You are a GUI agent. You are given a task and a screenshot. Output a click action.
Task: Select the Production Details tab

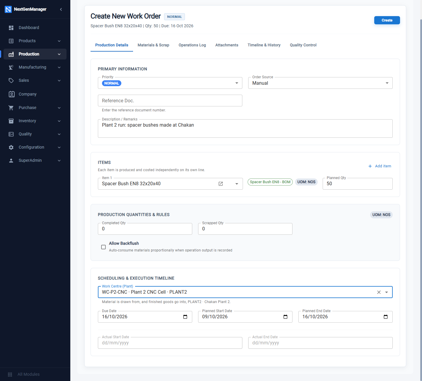click(x=112, y=45)
